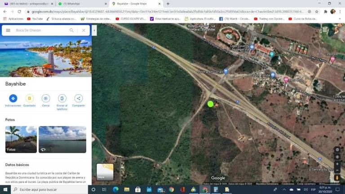Click the YouTube bookmark
The width and height of the screenshot is (345, 194).
[x=35, y=19]
